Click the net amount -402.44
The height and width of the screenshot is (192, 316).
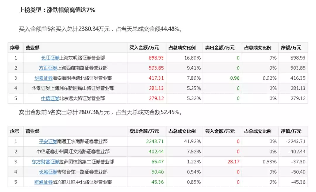(x=297, y=152)
